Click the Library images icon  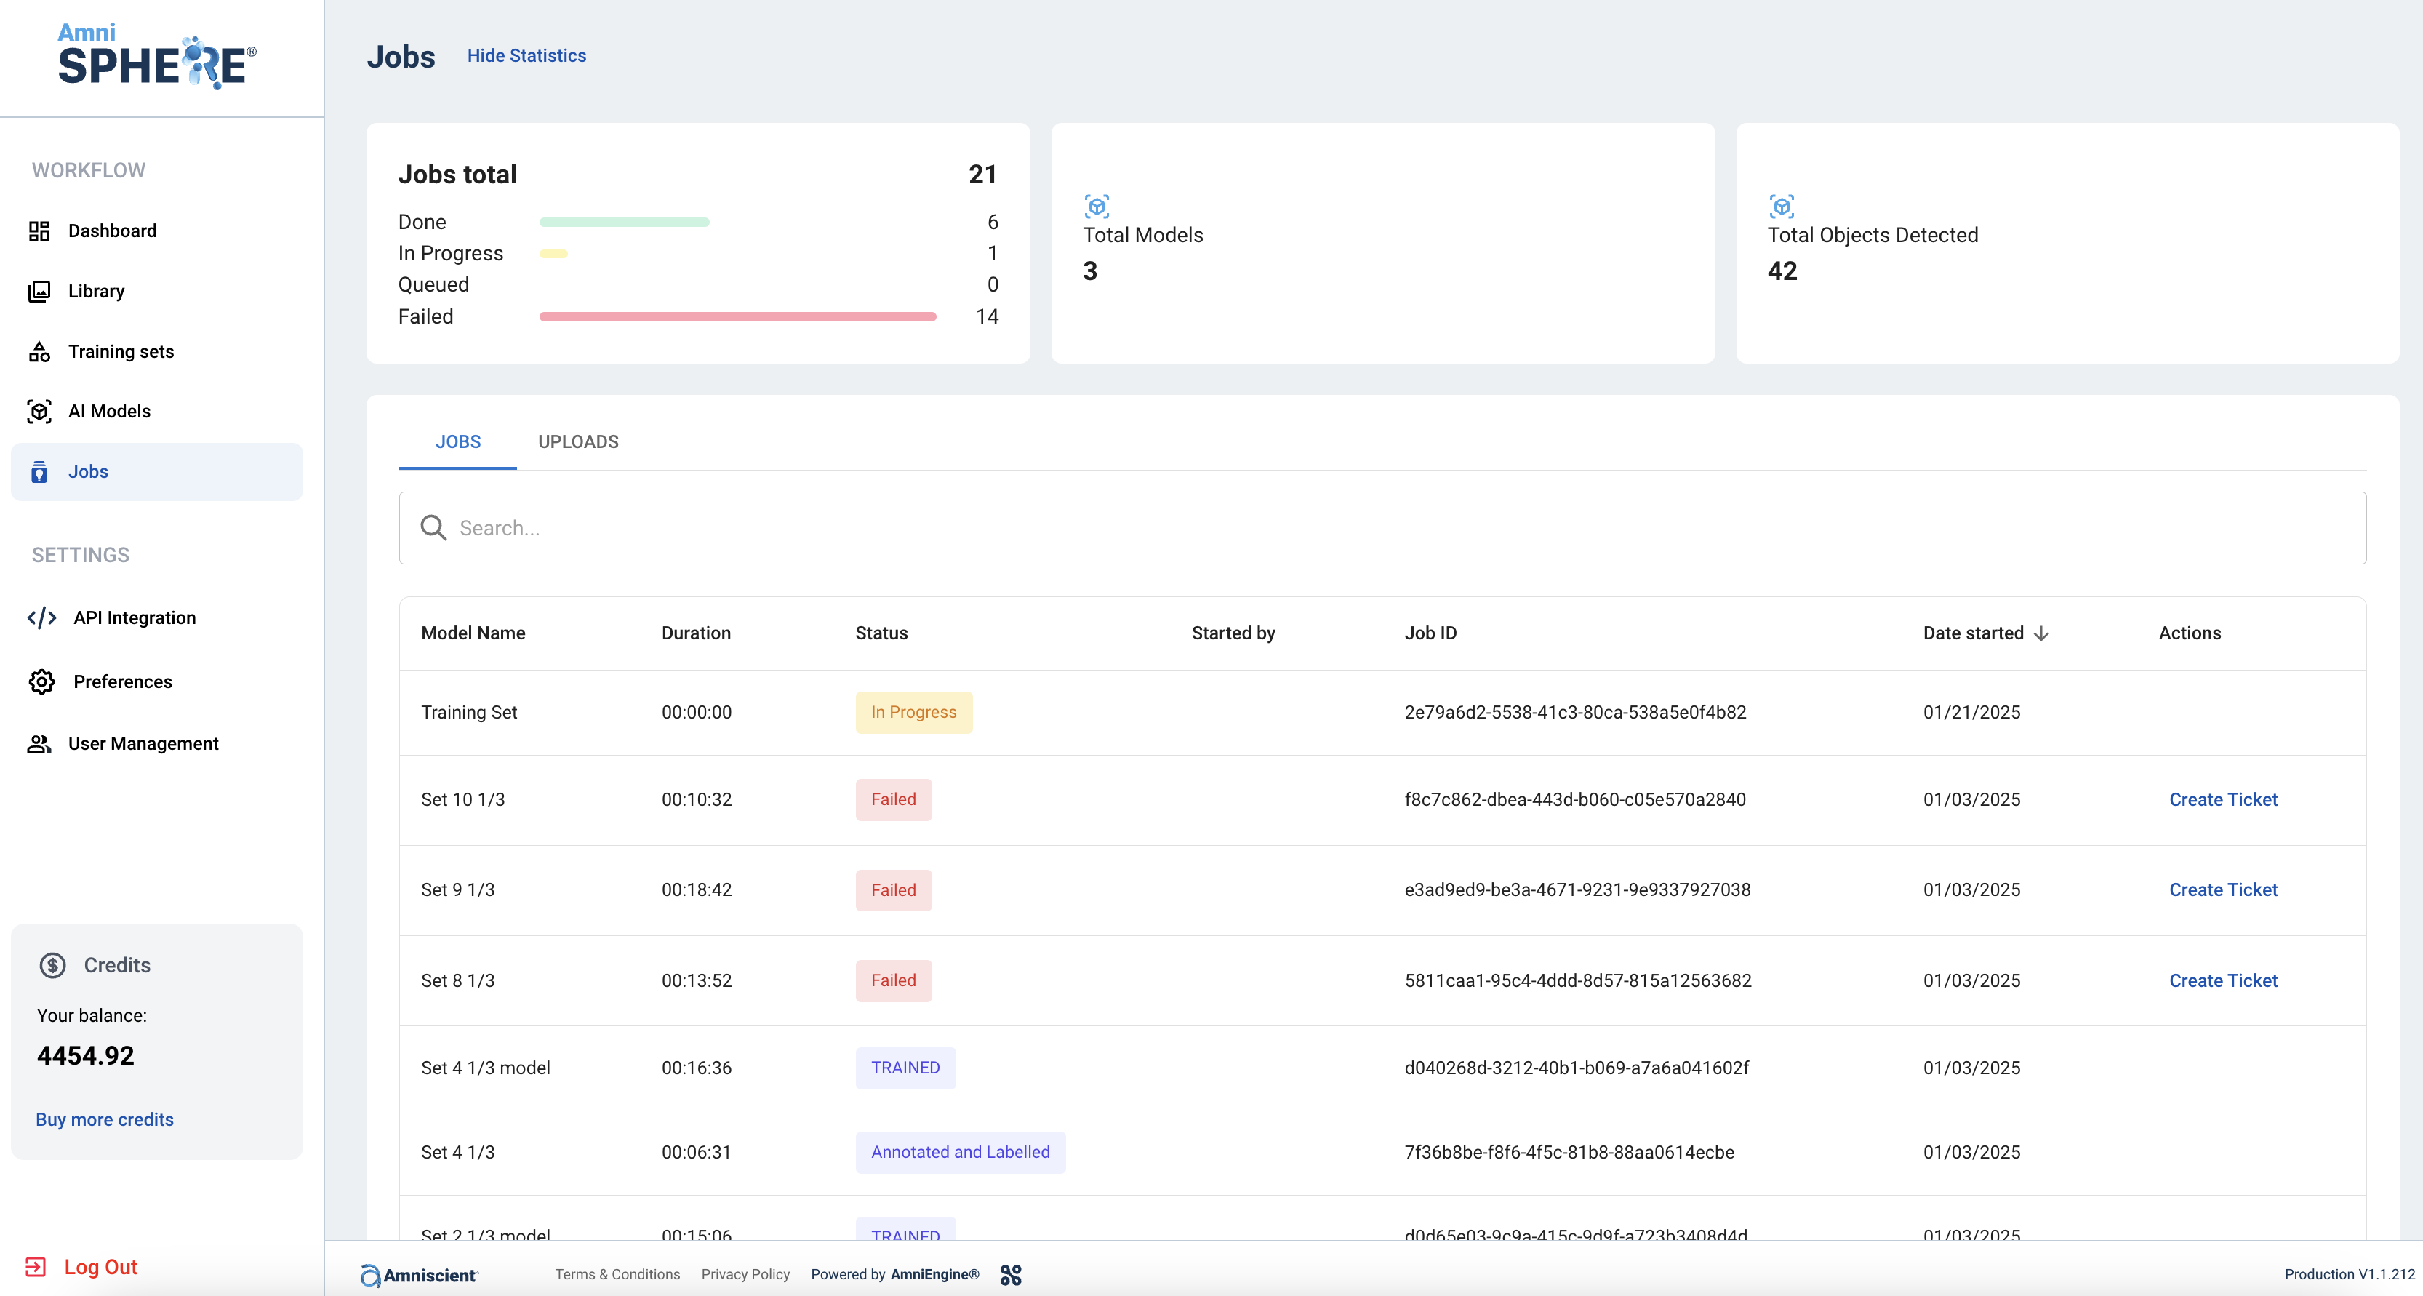tap(39, 292)
